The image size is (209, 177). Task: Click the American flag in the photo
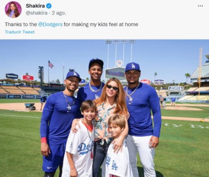point(51,64)
